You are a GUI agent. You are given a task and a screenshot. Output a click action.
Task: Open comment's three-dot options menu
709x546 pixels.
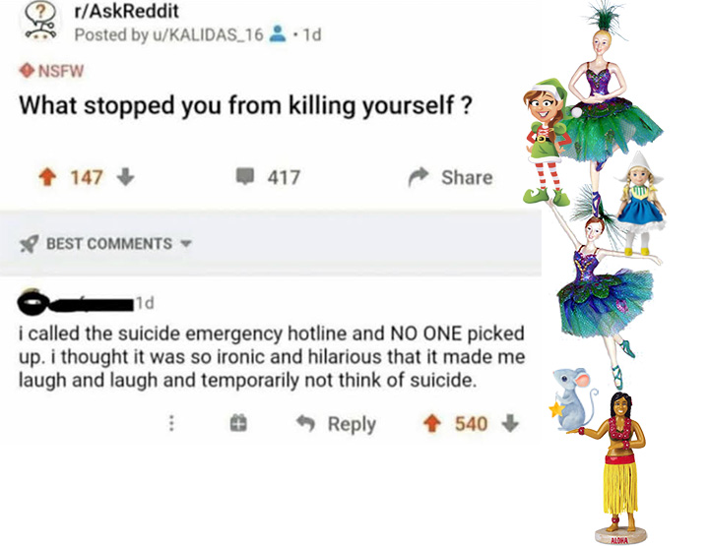pyautogui.click(x=171, y=424)
